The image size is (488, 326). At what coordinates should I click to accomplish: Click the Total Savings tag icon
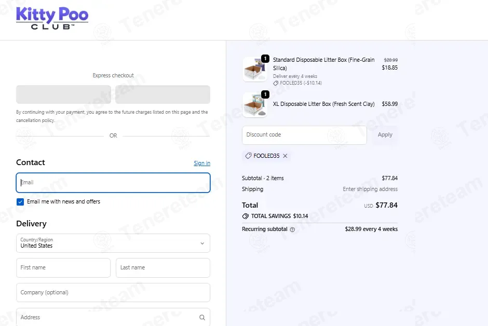coord(245,216)
